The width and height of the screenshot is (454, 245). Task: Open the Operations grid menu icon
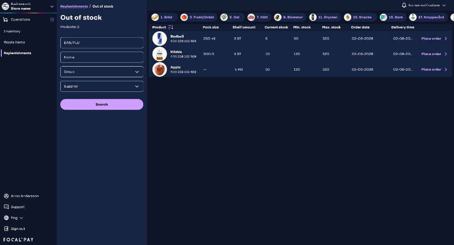pos(52,20)
